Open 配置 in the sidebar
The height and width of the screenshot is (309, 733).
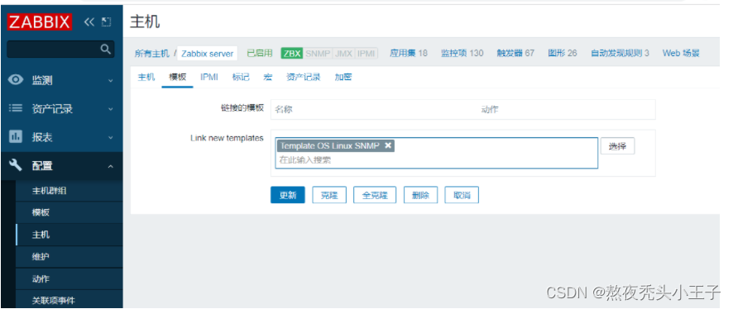(x=42, y=166)
